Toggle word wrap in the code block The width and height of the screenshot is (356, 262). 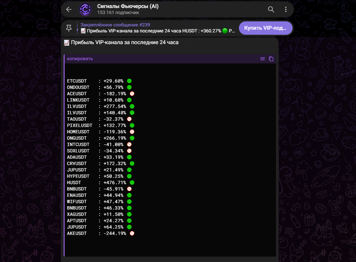tap(263, 59)
